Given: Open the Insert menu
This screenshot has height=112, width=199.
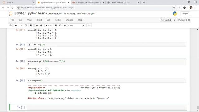Looking at the screenshot, I should tap(39, 20).
